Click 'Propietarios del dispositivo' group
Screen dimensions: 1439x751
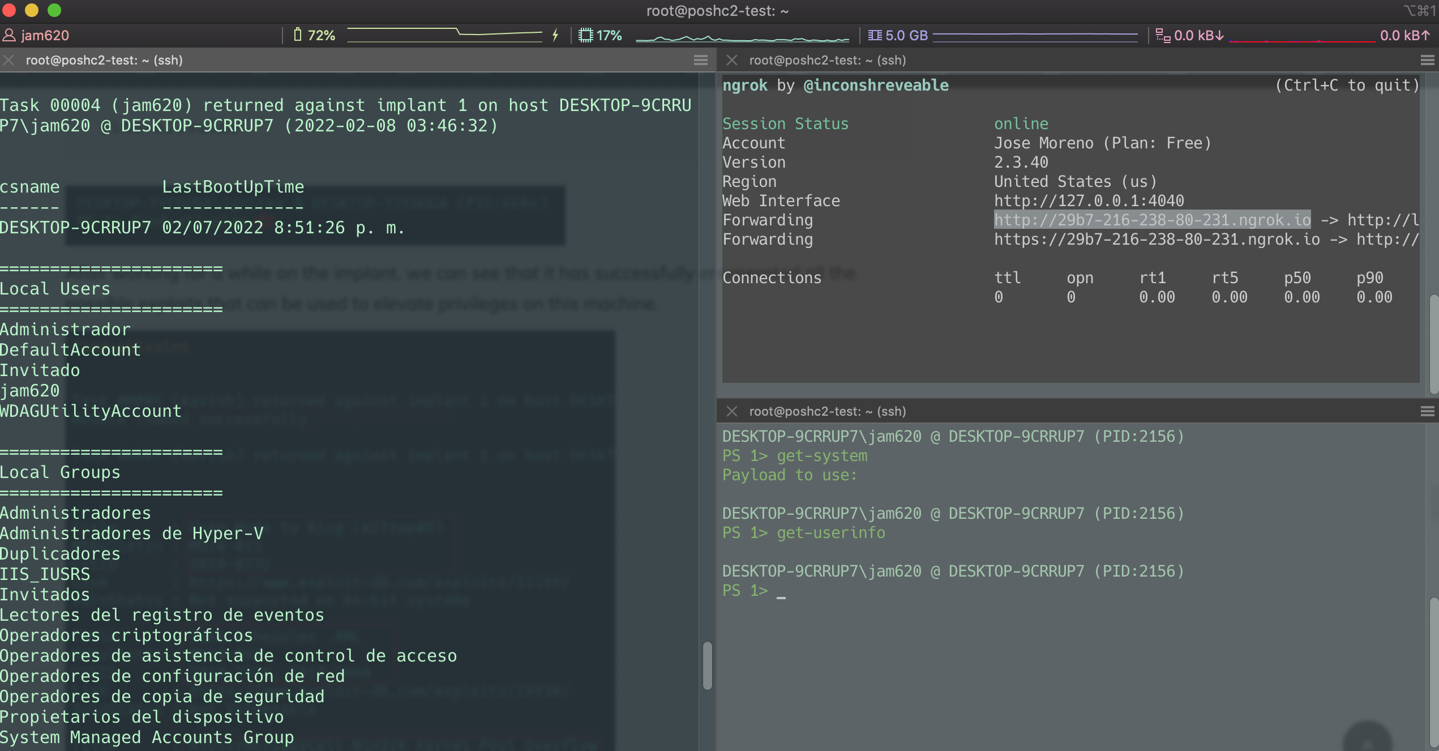pos(142,717)
